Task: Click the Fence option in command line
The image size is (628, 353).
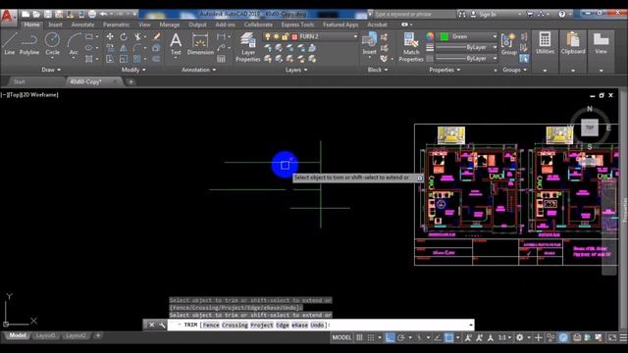Action: click(211, 325)
